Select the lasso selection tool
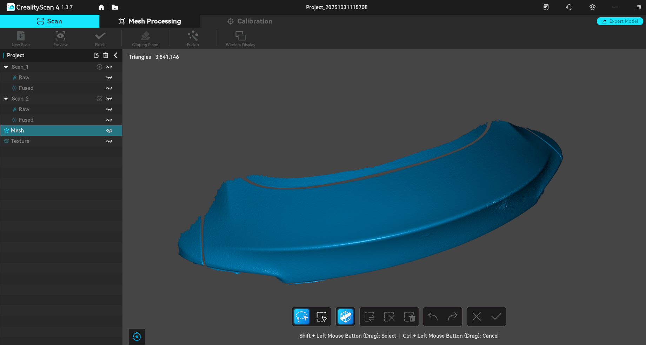The image size is (646, 345). click(301, 317)
